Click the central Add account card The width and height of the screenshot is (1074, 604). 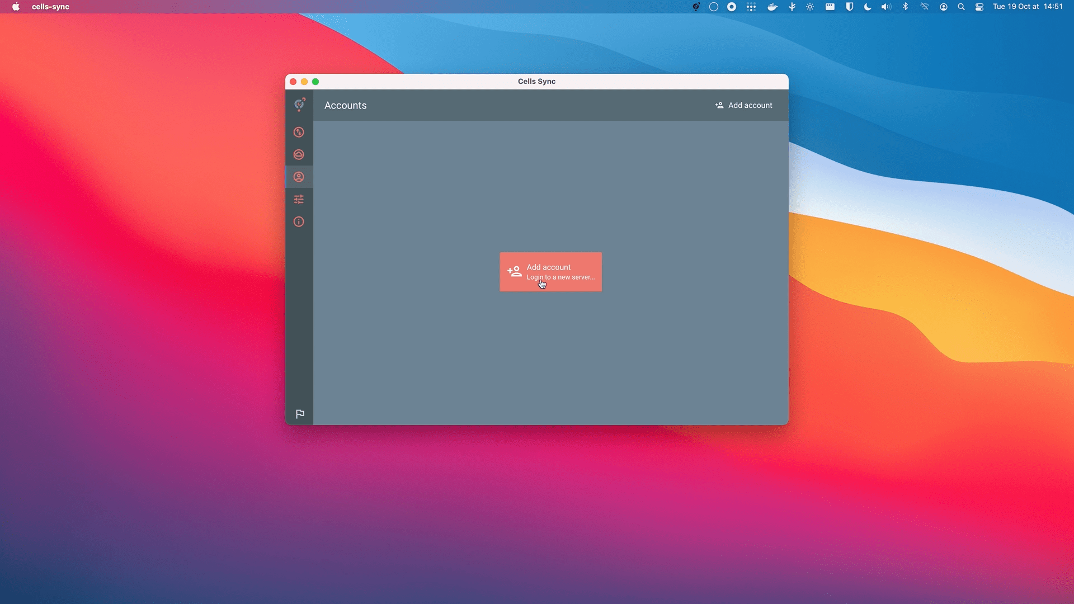tap(550, 272)
